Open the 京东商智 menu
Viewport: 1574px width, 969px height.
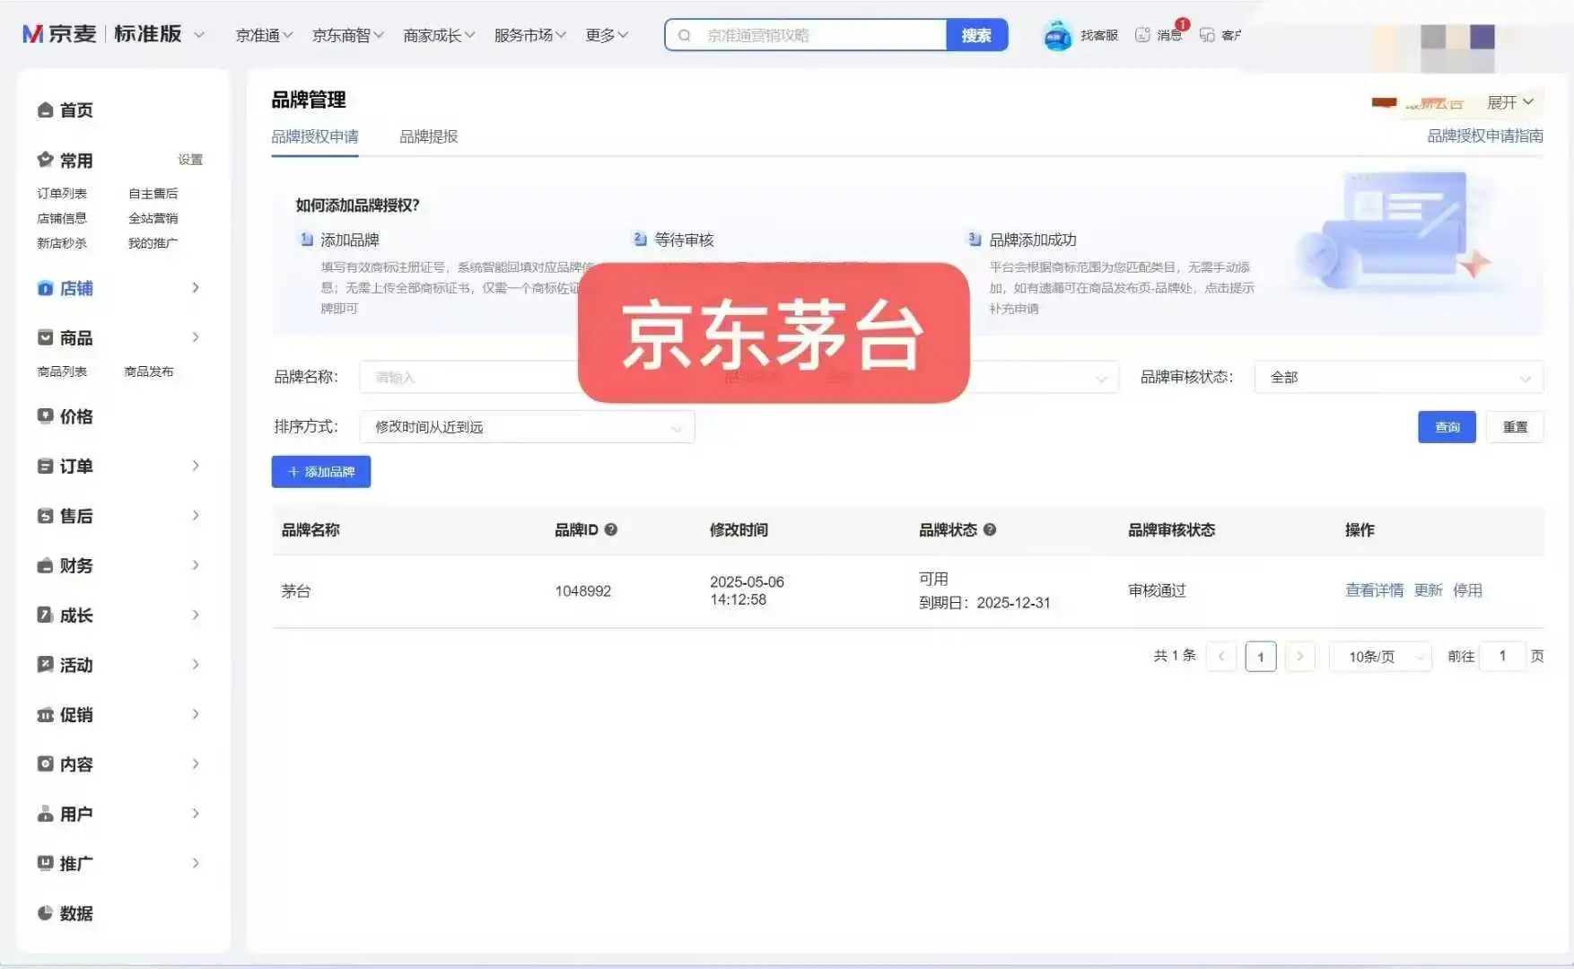tap(347, 35)
